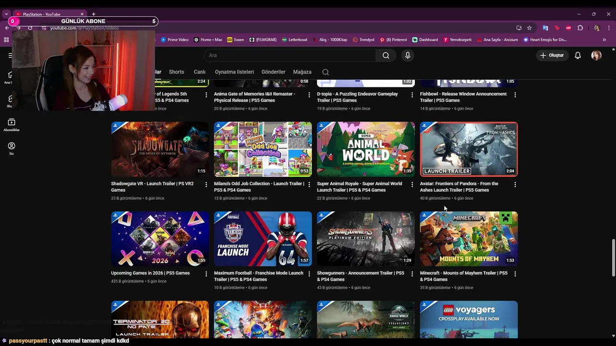616x346 pixels.
Task: Open Abonelikler in the YouTube sidebar
Action: pyautogui.click(x=12, y=125)
